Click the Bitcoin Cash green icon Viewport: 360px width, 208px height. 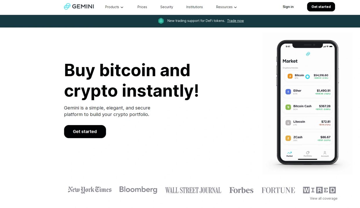tap(288, 107)
